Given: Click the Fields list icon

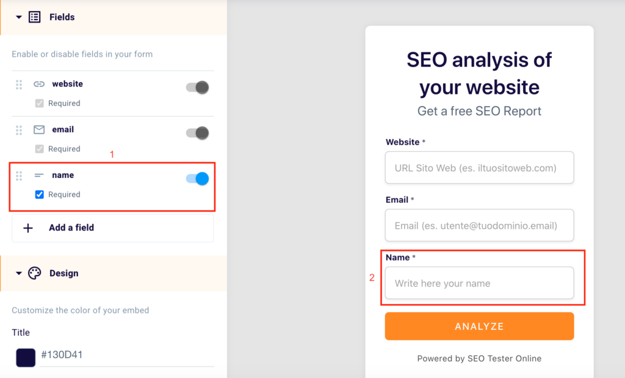Looking at the screenshot, I should click(35, 17).
